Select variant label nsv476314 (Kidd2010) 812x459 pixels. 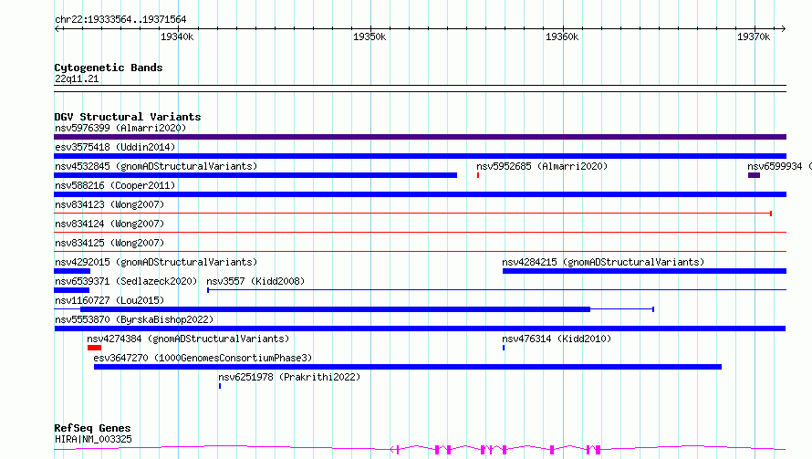(x=557, y=339)
